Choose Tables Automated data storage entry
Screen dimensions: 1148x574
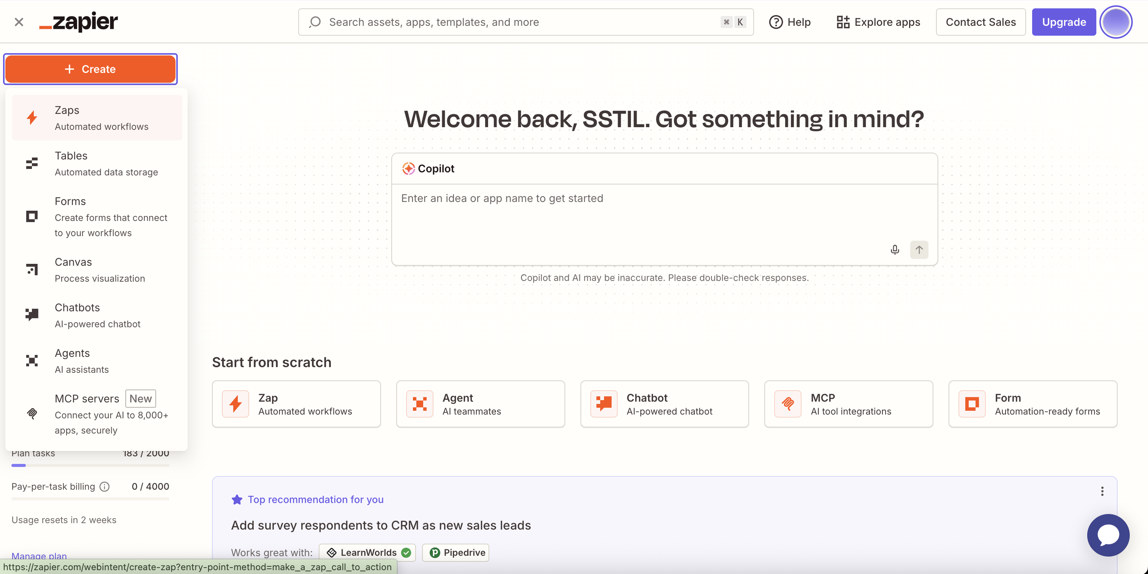pyautogui.click(x=97, y=163)
